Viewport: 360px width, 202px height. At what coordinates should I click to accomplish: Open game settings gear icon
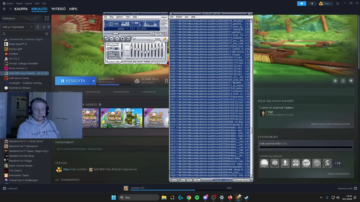point(335,81)
